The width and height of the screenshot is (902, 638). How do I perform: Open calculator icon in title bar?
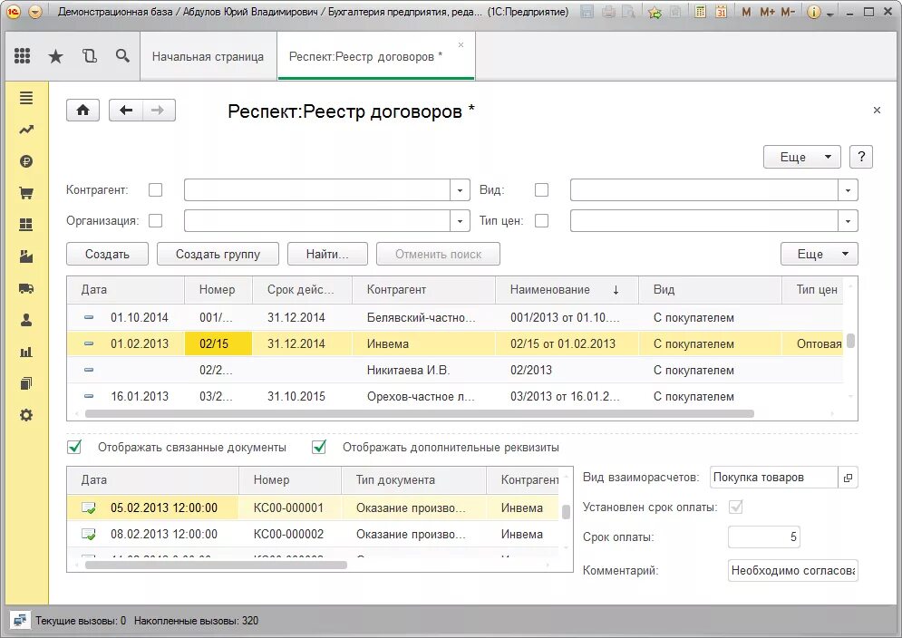coord(700,12)
